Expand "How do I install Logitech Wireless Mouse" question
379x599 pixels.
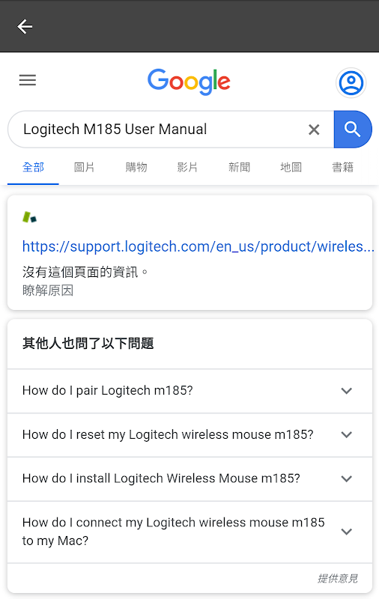[190, 478]
